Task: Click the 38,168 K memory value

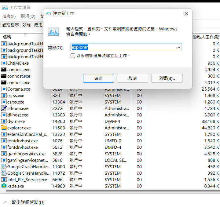Action: 210,122
